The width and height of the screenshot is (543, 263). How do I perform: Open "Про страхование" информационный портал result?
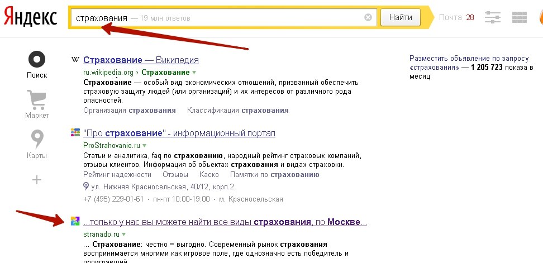click(179, 133)
